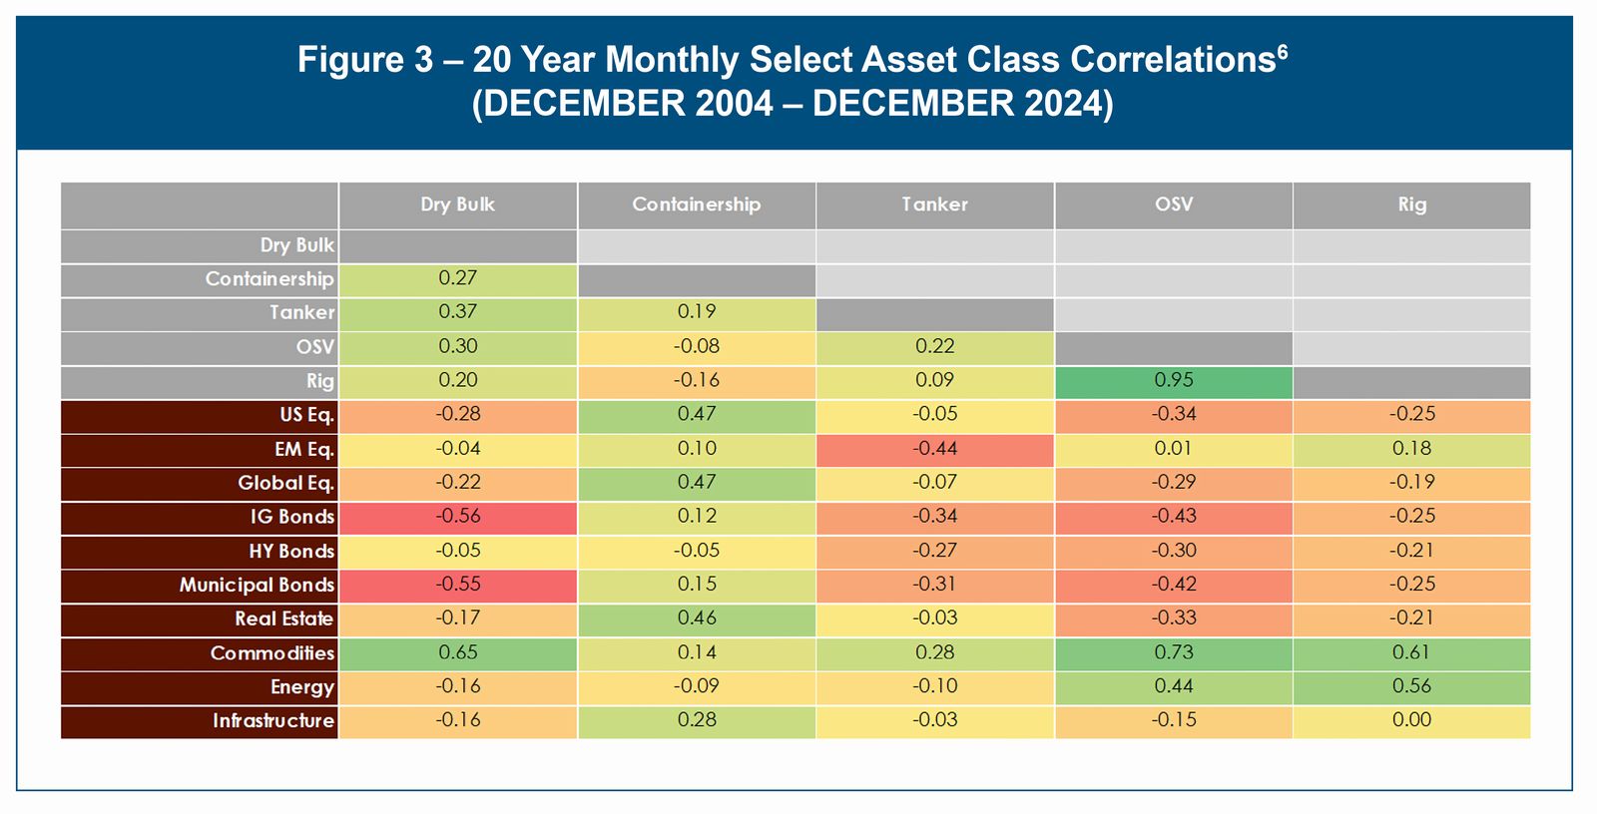Select the 0.00 Rig Infrastructure cell
Image resolution: width=1597 pixels, height=814 pixels.
click(x=1411, y=720)
